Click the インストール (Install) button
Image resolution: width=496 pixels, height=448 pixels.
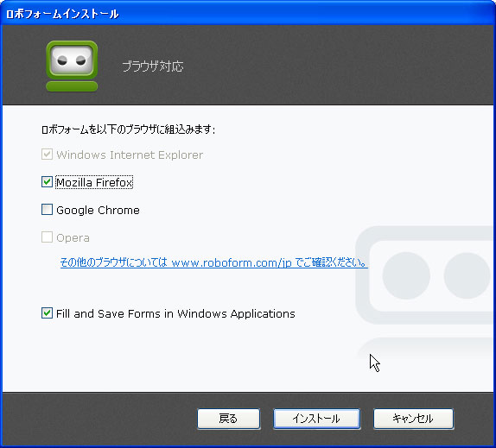[316, 419]
